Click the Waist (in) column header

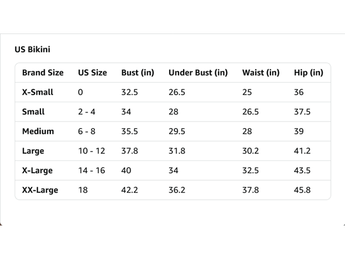coord(261,73)
